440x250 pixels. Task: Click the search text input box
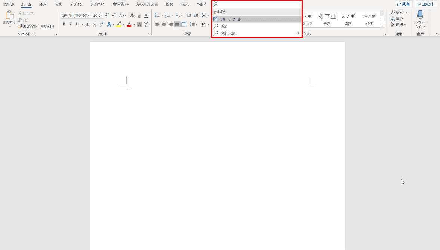tap(257, 4)
